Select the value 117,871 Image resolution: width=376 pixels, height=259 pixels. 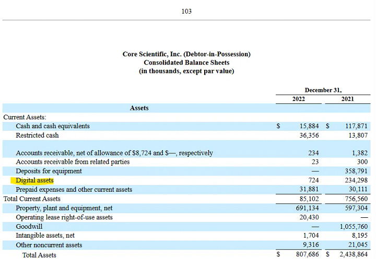(356, 126)
